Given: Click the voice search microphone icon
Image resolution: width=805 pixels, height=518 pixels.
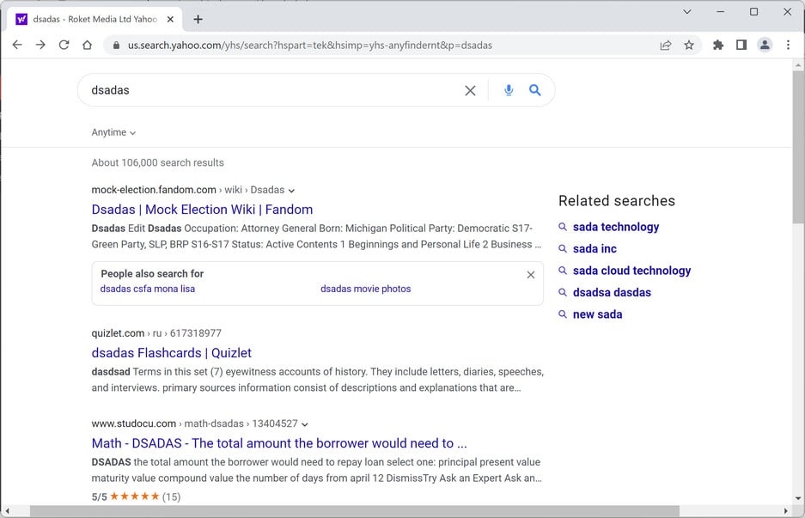Looking at the screenshot, I should (x=509, y=90).
